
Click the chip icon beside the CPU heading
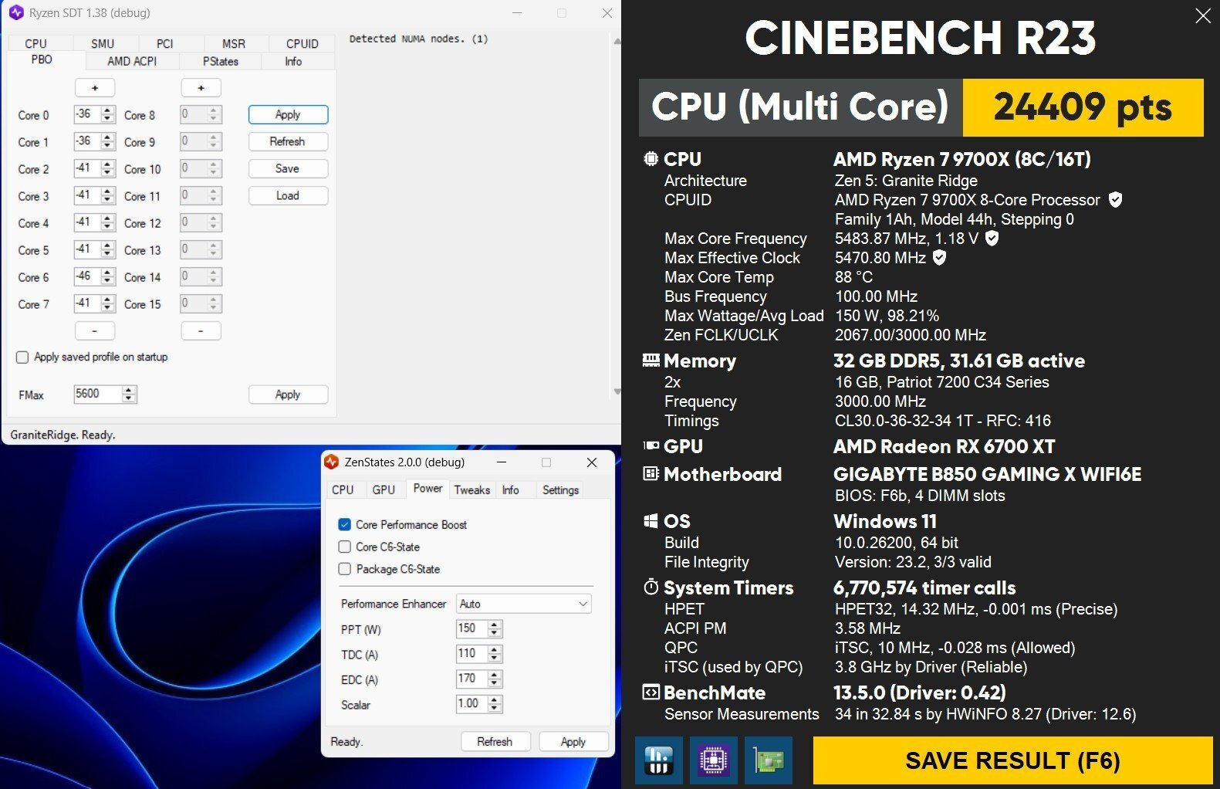point(651,159)
